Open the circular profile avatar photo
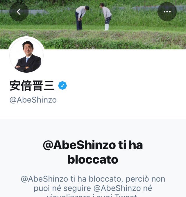 pyautogui.click(x=26, y=55)
